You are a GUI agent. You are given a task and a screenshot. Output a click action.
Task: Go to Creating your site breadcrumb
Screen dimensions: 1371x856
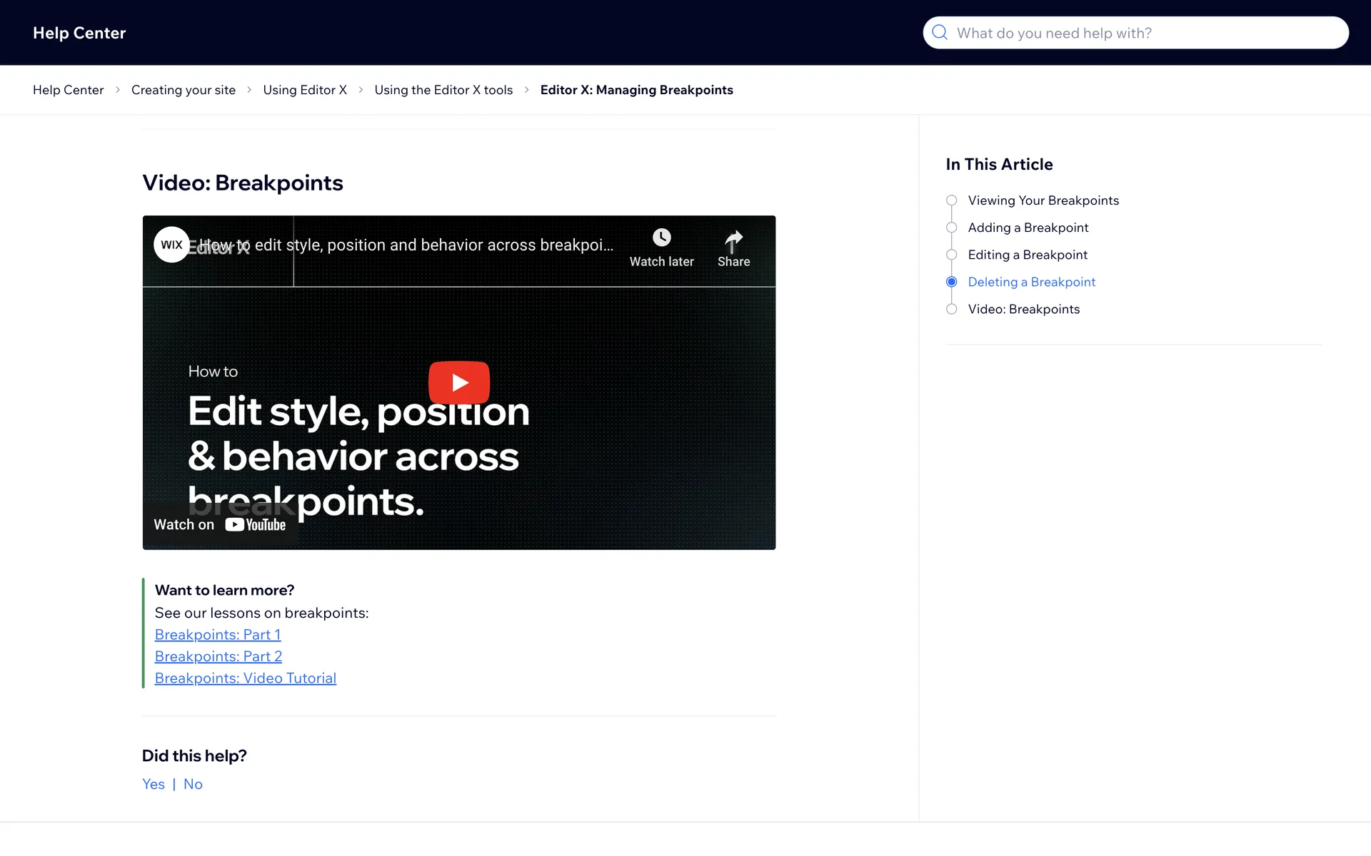point(183,90)
